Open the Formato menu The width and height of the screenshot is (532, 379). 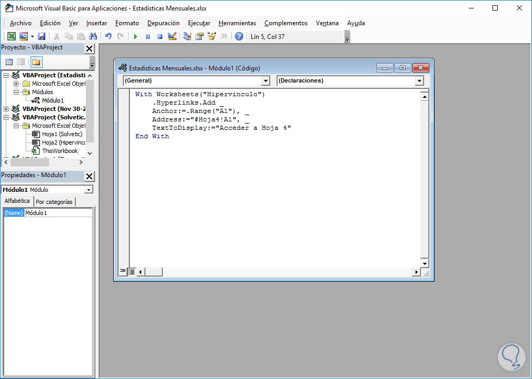tap(127, 23)
